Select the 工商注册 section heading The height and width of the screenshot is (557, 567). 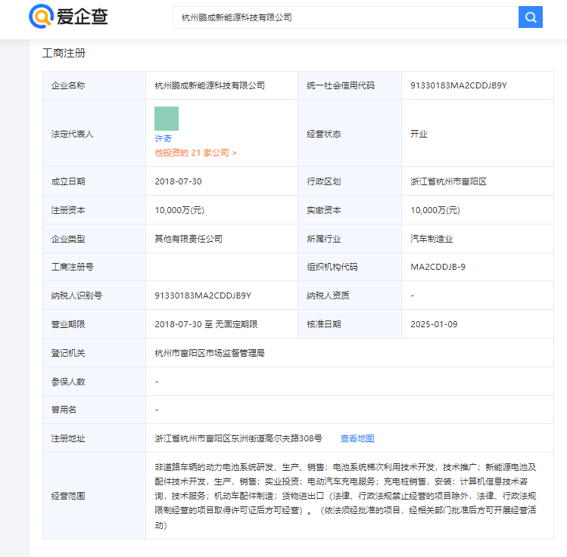tap(64, 53)
